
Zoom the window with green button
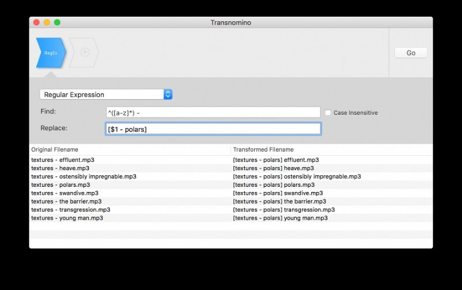(57, 22)
